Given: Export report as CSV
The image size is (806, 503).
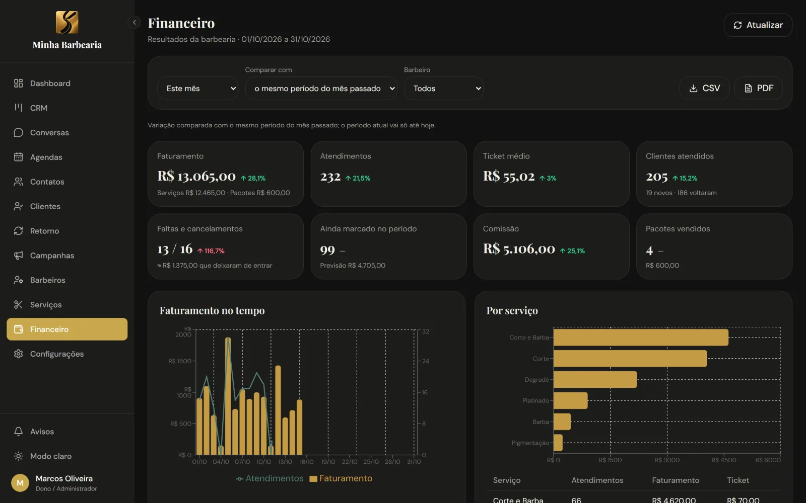Looking at the screenshot, I should click(704, 89).
